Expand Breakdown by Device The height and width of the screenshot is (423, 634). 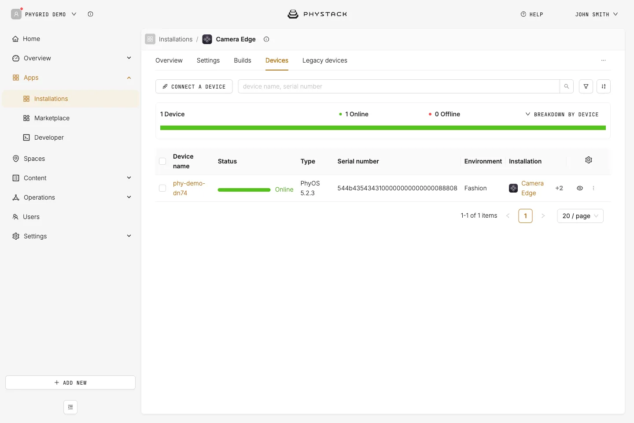(x=562, y=114)
